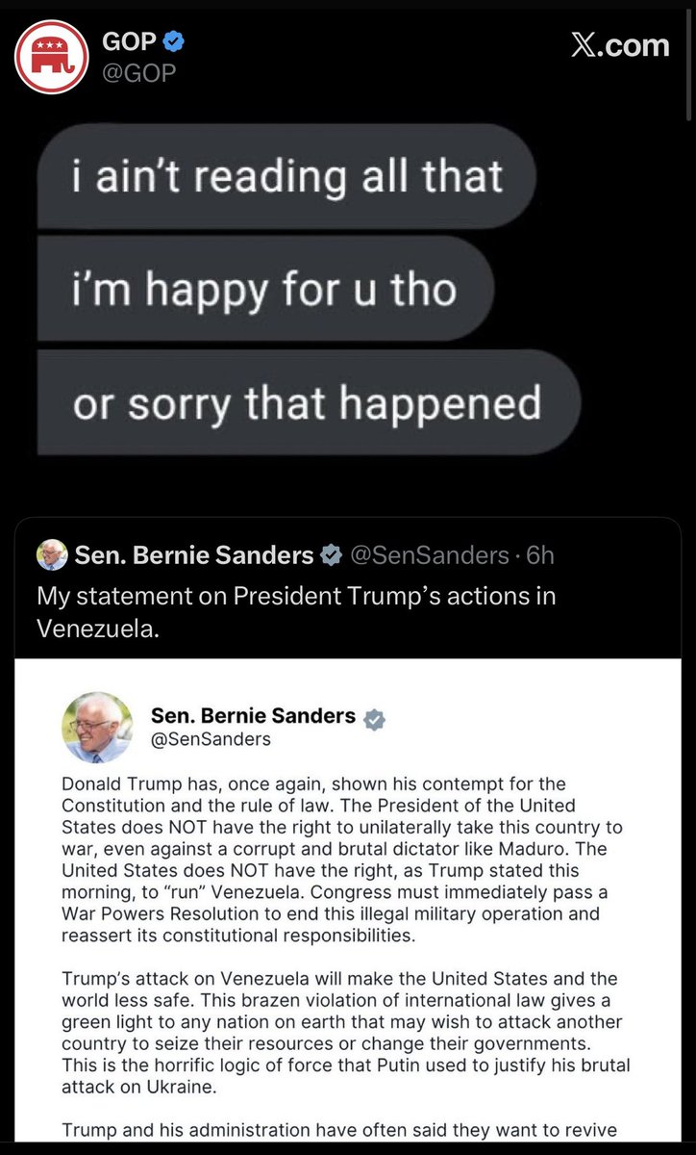This screenshot has width=696, height=1155.
Task: Open quoted post text about Venezuela statement
Action: tap(296, 611)
